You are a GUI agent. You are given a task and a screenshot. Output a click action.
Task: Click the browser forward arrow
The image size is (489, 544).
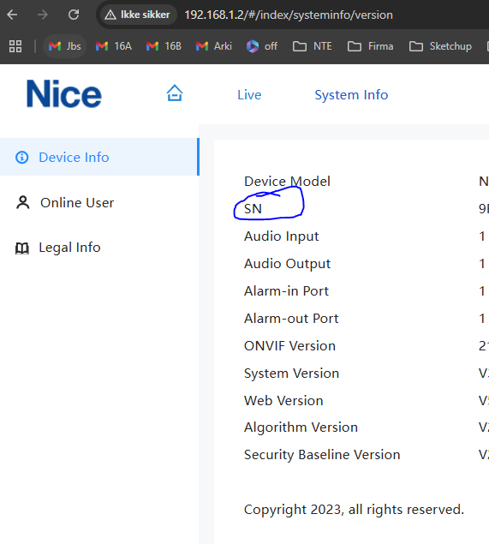point(43,15)
